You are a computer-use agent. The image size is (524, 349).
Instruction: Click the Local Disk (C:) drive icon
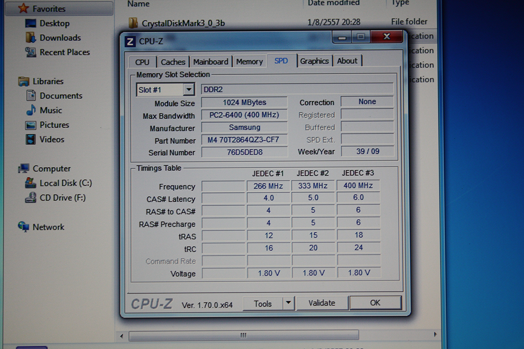click(30, 183)
